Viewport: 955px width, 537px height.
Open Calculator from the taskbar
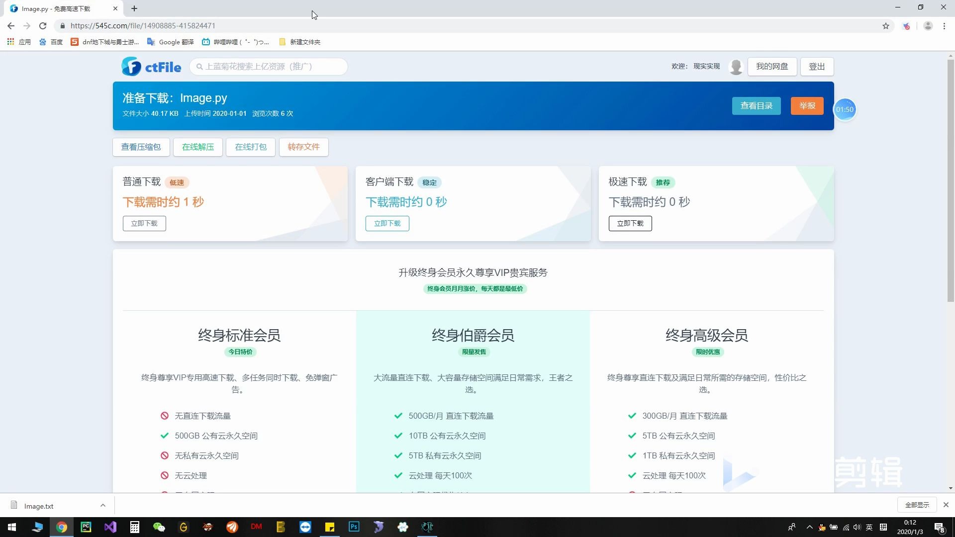coord(135,527)
